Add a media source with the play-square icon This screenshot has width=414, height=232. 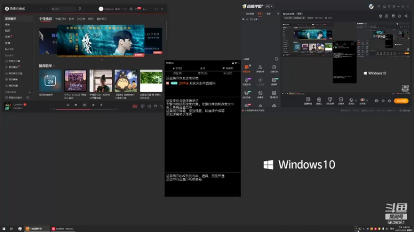(x=341, y=101)
